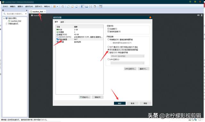Screen dimensions: 205x122
Task: Select ruochen_rhel in the library tree
Action: point(16,21)
